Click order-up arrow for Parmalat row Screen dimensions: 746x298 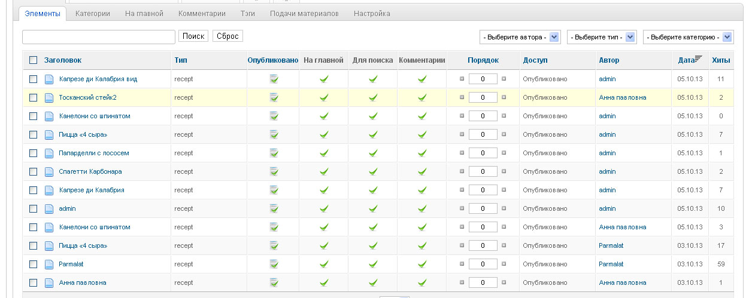point(462,264)
